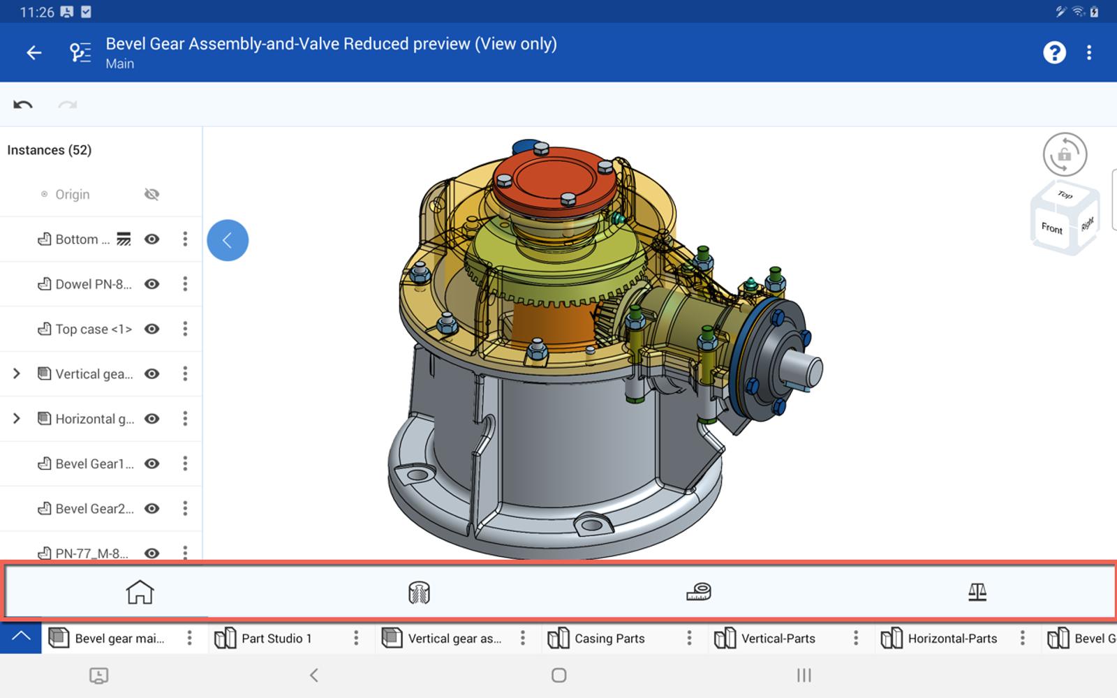Viewport: 1117px width, 698px height.
Task: Open the overflow menu in header
Action: [1089, 52]
